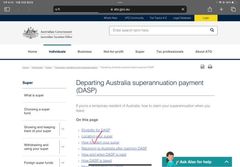
Task: Open Legal Database link
Action: [182, 18]
